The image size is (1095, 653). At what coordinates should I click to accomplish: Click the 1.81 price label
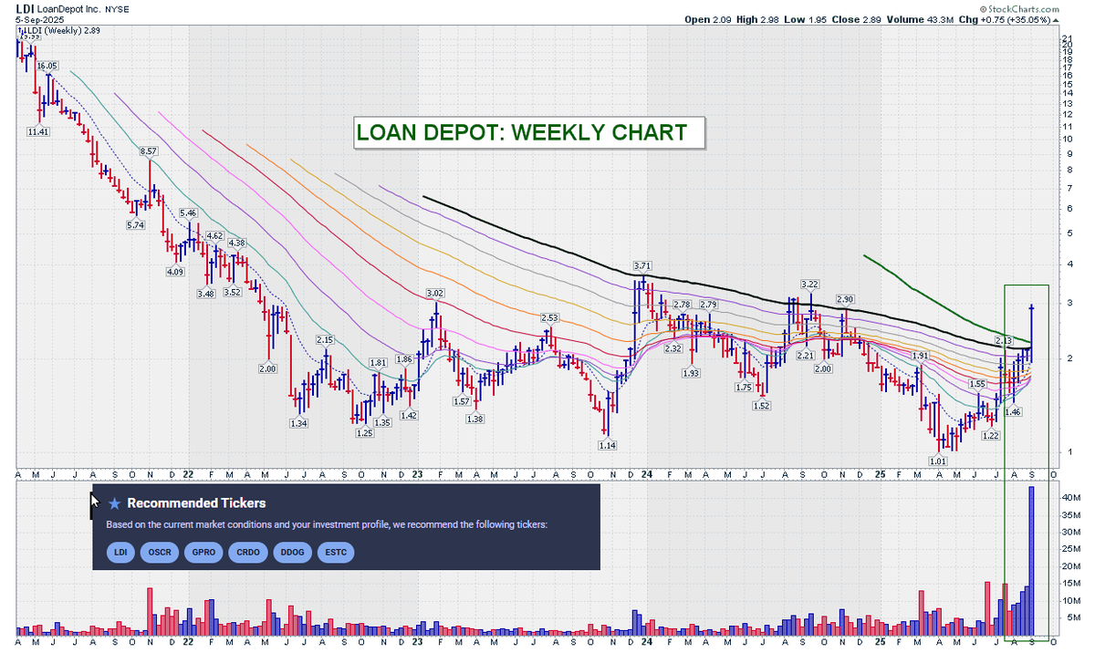(x=379, y=363)
